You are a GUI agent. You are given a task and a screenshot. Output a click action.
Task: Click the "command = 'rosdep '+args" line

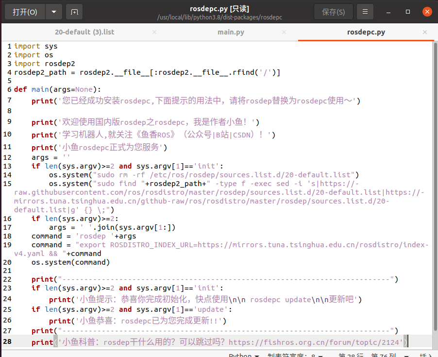[84, 236]
